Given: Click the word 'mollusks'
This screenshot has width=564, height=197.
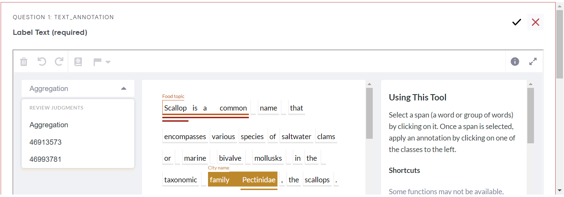Looking at the screenshot, I should pos(268,158).
